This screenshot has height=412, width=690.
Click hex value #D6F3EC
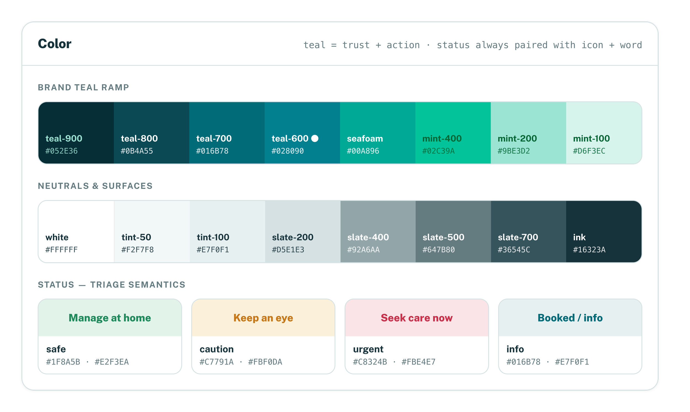click(x=589, y=151)
